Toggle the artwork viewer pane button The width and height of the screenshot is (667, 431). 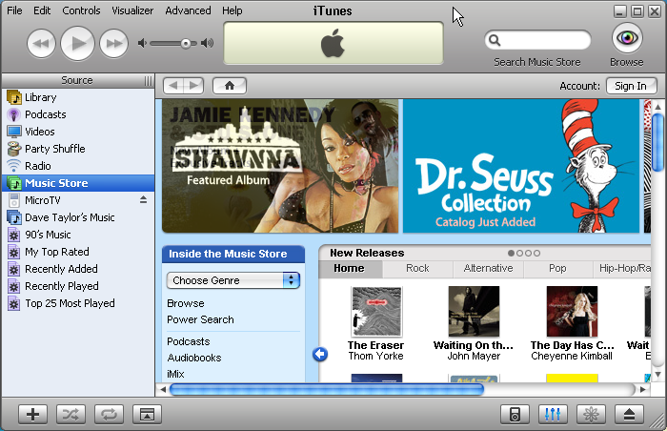pos(147,414)
